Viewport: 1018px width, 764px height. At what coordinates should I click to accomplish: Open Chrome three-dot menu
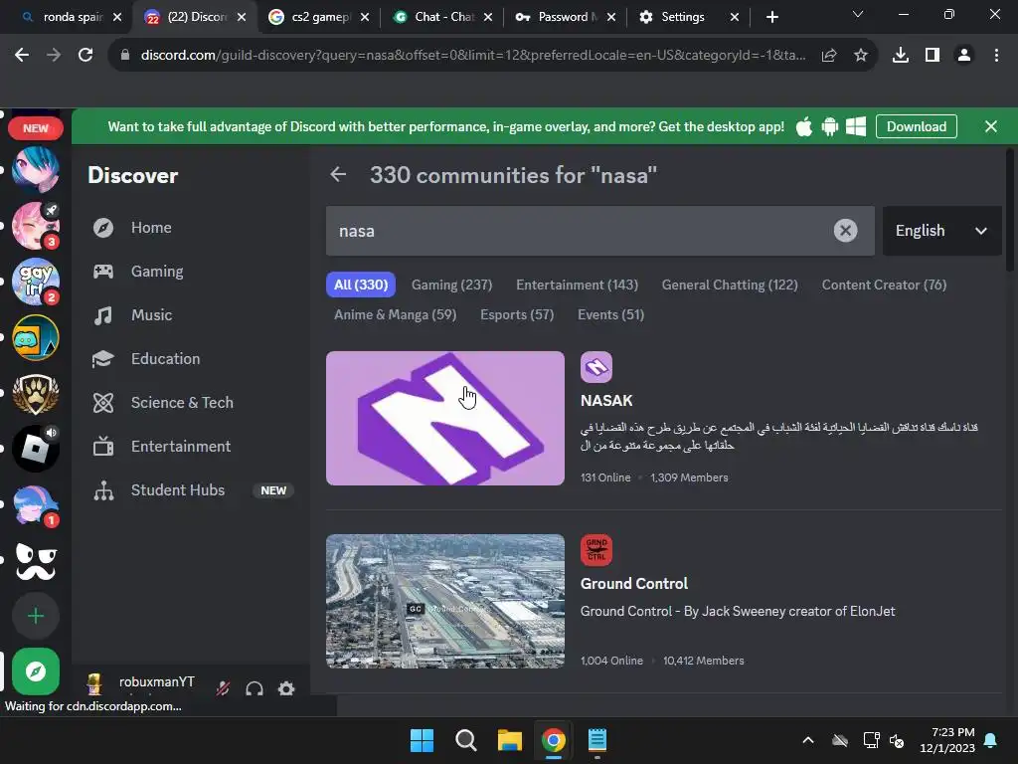(996, 56)
